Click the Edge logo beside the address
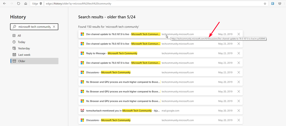286x126 pixels. [41, 3]
